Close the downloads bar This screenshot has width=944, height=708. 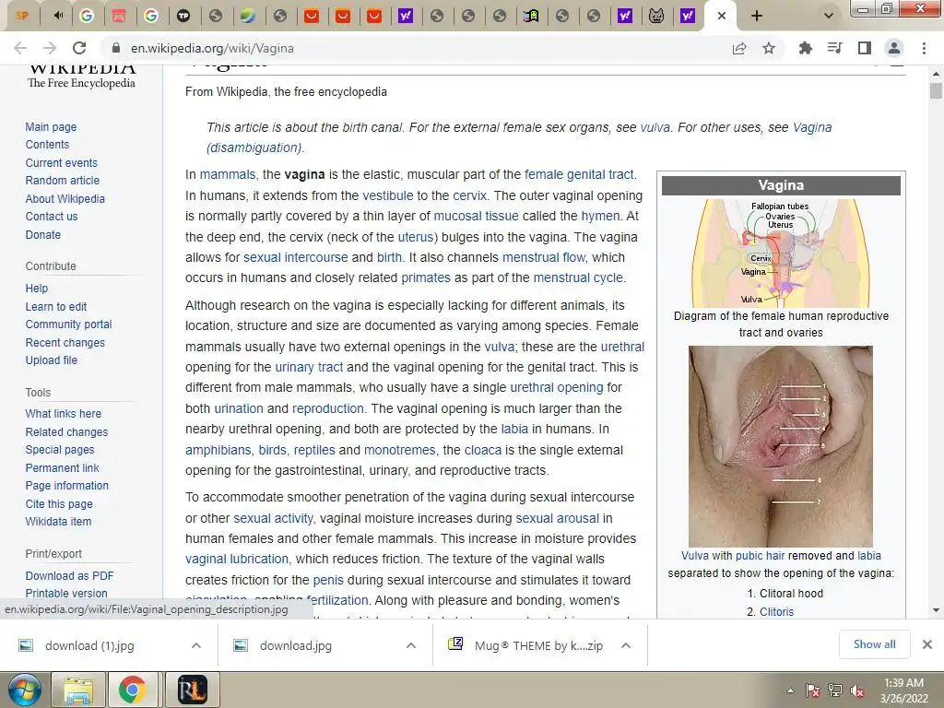click(x=927, y=644)
